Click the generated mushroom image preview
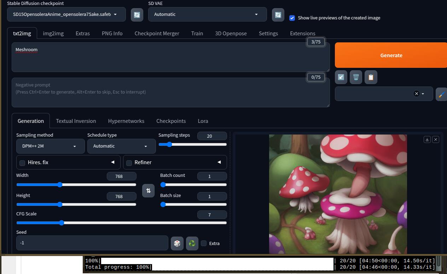447x274 pixels. [338, 194]
